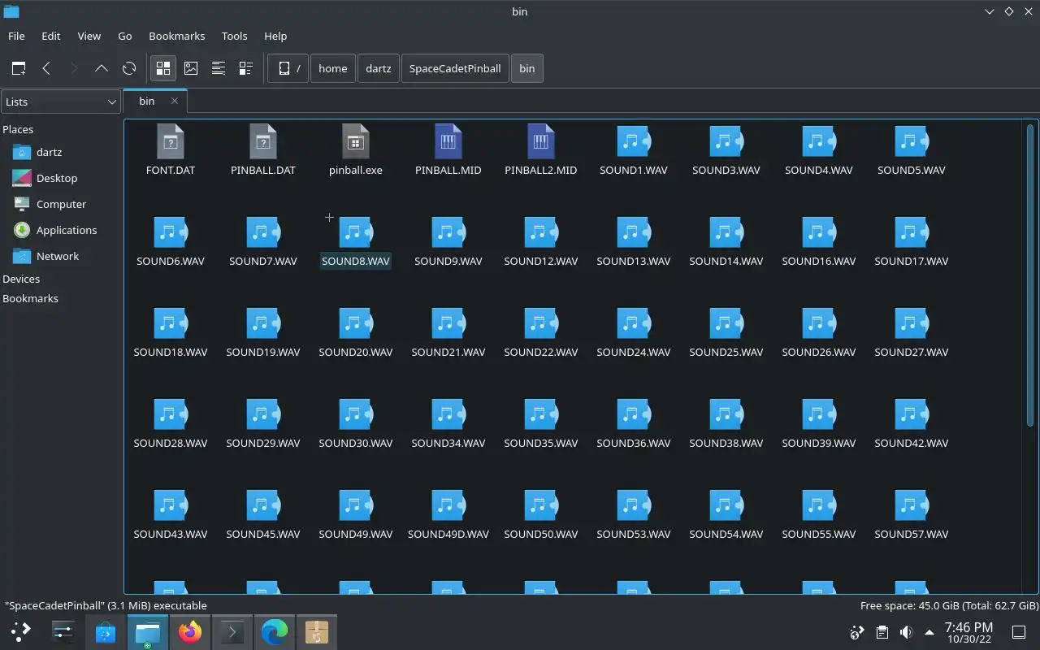Image resolution: width=1040 pixels, height=650 pixels.
Task: Open the volume control in tray
Action: pos(906,632)
